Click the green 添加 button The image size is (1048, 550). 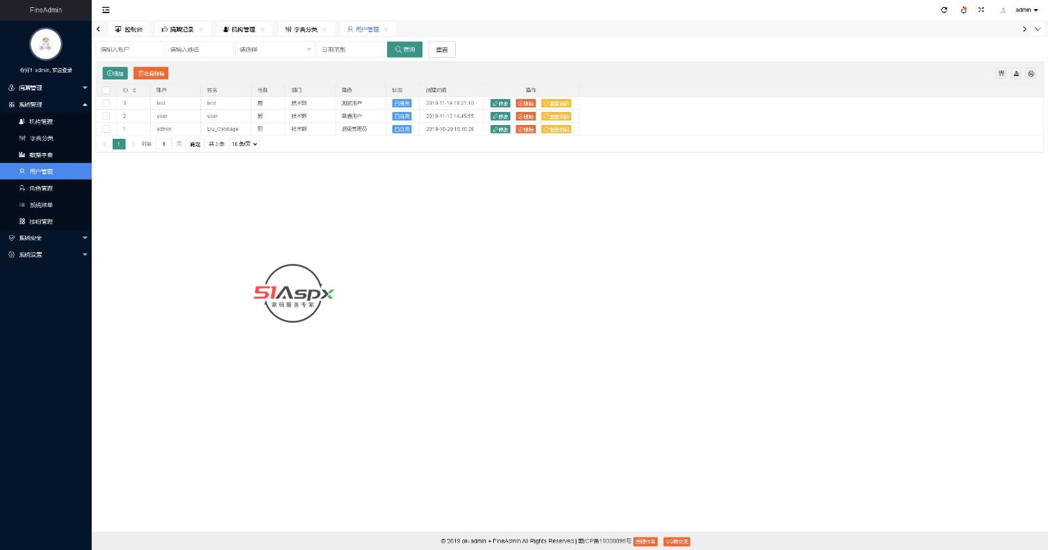click(x=115, y=73)
